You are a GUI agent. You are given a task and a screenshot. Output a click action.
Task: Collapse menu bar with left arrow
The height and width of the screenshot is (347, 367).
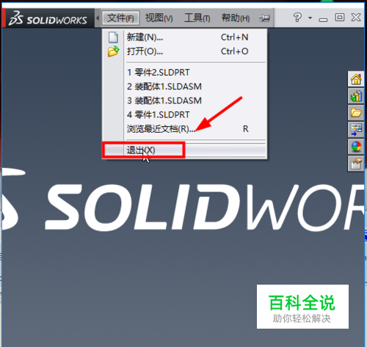click(98, 18)
